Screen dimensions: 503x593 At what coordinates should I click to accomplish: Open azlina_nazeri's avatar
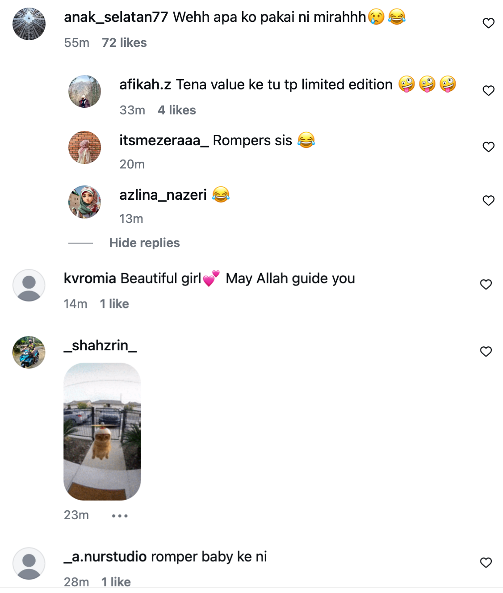(x=84, y=202)
